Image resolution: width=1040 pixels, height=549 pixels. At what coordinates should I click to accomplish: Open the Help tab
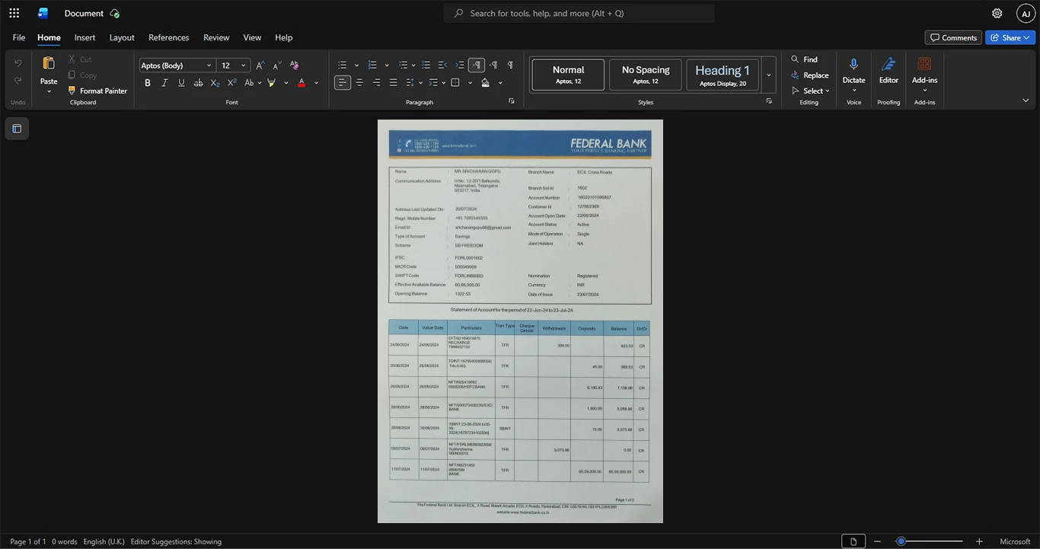[284, 37]
